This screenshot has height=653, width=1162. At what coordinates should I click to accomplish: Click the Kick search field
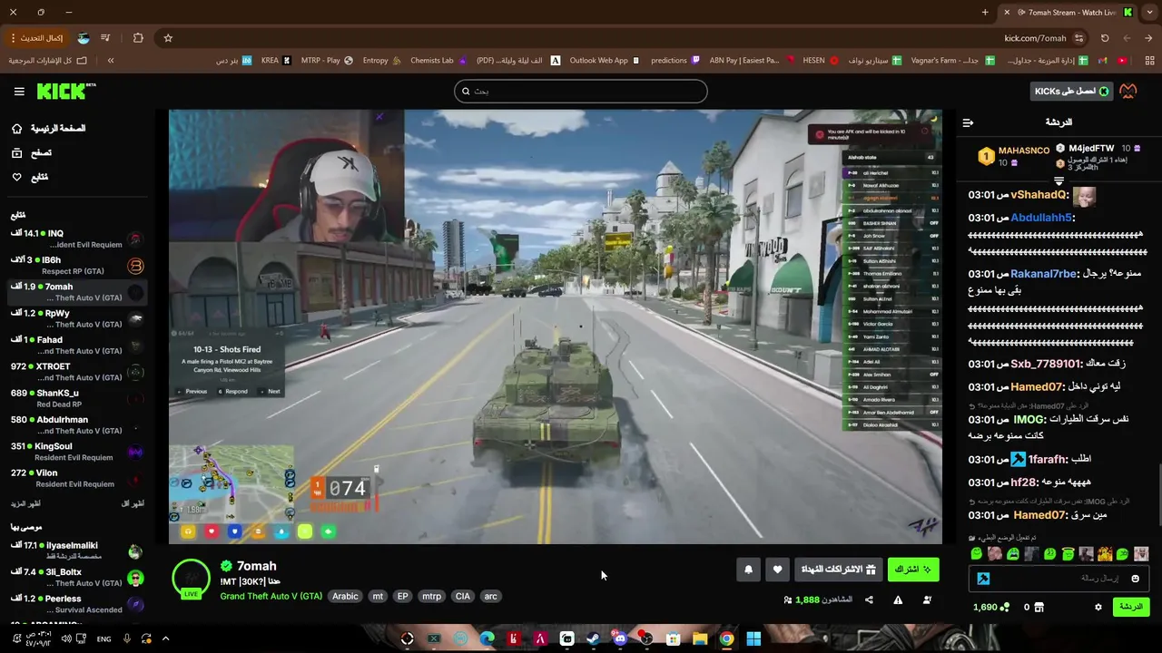click(x=581, y=91)
